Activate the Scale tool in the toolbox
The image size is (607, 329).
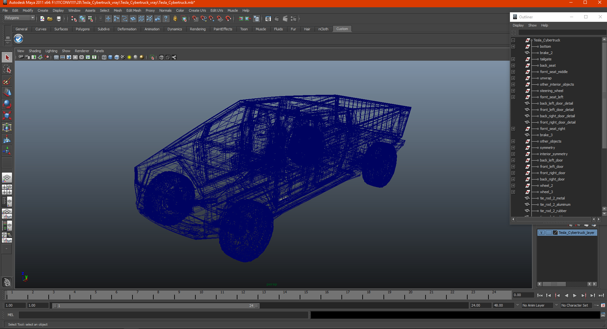[x=7, y=116]
